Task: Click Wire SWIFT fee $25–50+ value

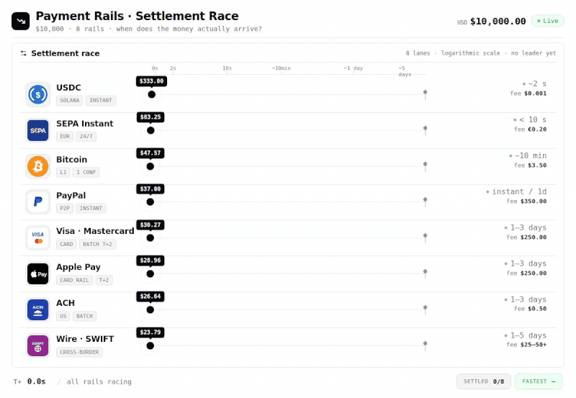Action: [534, 345]
